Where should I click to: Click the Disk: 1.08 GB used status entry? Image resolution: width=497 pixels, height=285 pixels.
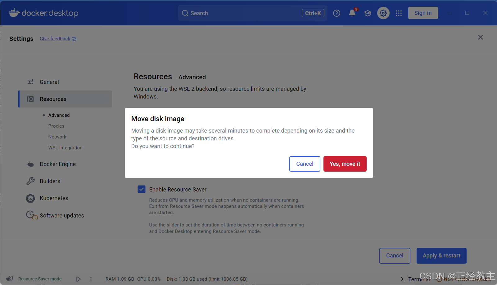point(207,279)
